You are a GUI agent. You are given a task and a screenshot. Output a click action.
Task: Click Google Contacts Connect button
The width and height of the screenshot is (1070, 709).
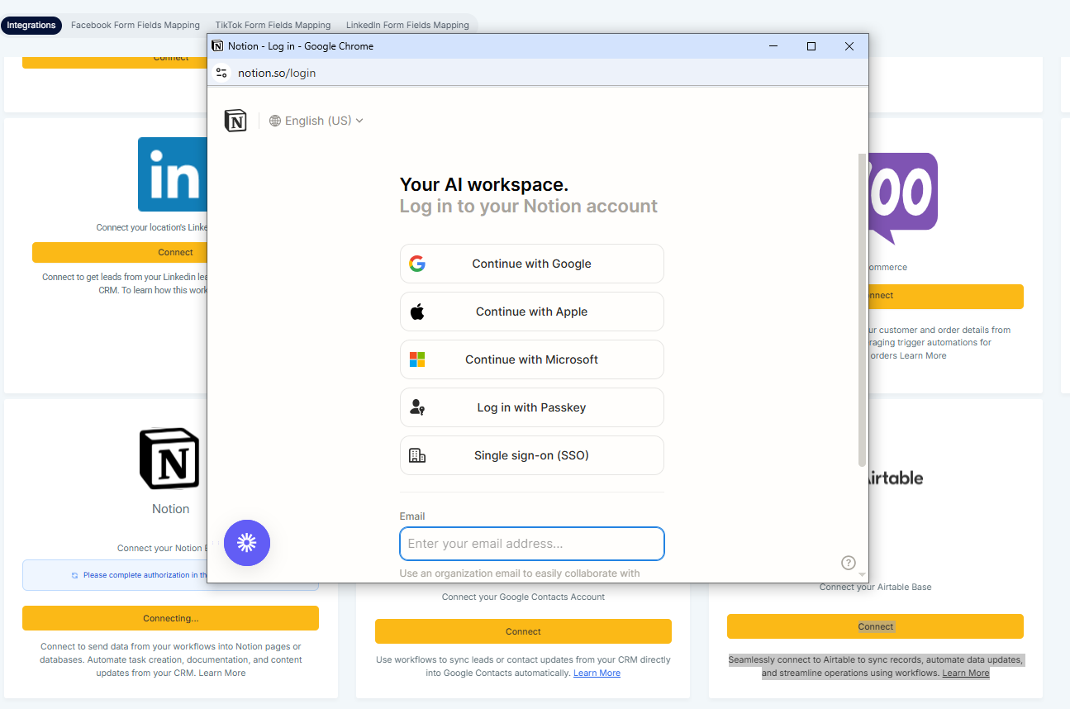523,631
